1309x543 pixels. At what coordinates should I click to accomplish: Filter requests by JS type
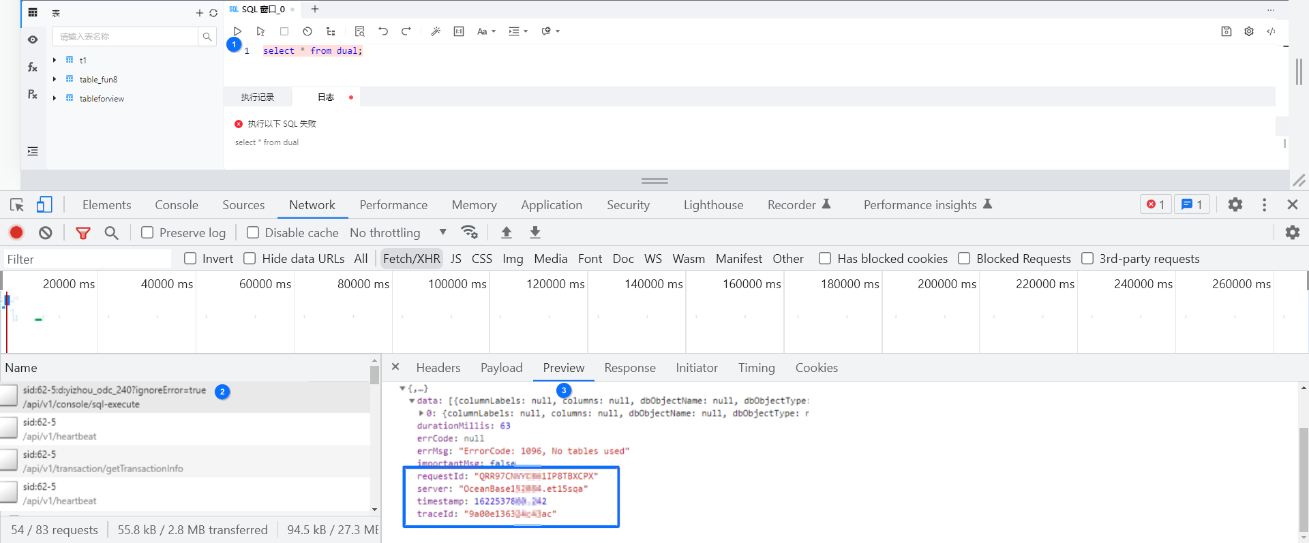coord(456,259)
